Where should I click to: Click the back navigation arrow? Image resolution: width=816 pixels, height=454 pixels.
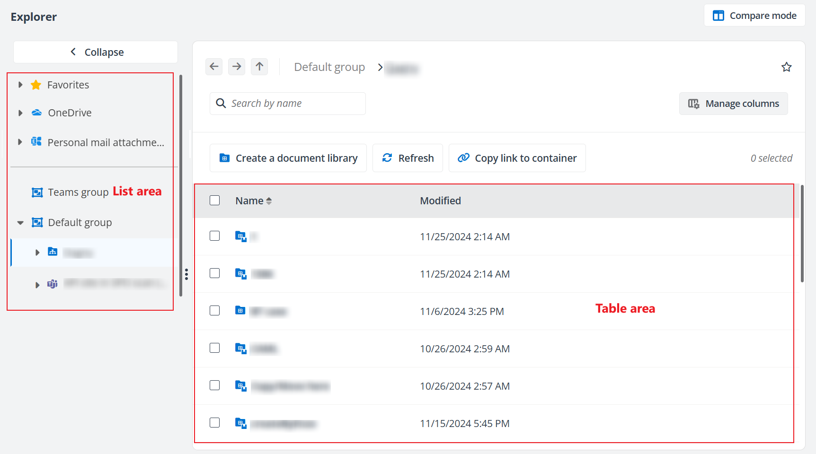pyautogui.click(x=214, y=67)
